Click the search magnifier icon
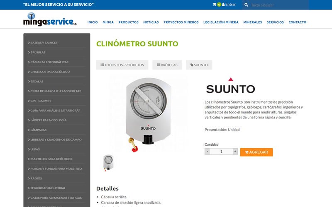Image resolution: width=332 pixels, height=207 pixels. [246, 5]
